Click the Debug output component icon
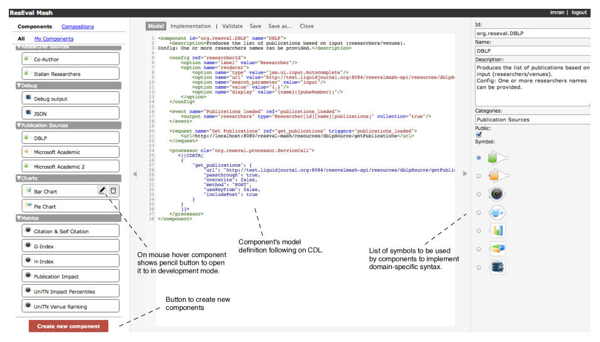Screen dimensions: 600x342 pyautogui.click(x=28, y=98)
